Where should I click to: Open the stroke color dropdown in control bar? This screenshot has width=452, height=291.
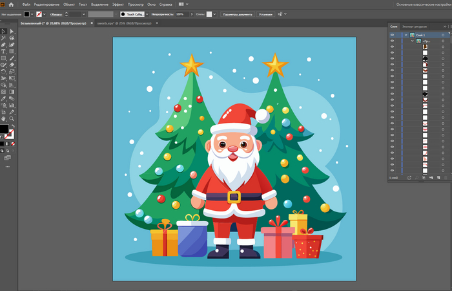pyautogui.click(x=45, y=14)
